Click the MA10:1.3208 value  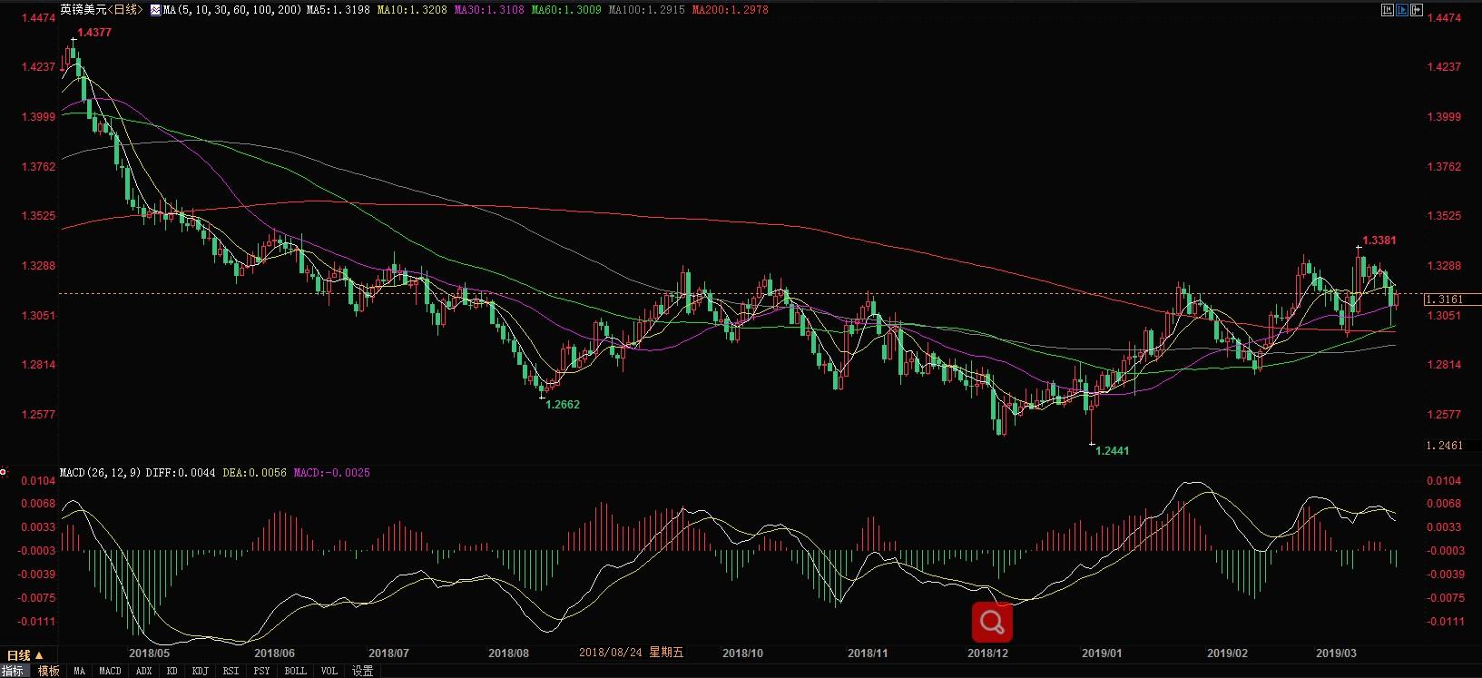pyautogui.click(x=412, y=10)
